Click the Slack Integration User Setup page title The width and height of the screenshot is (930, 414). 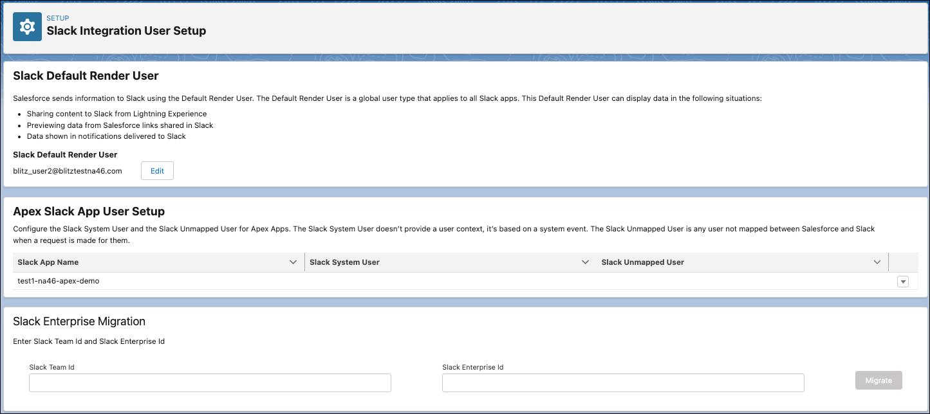(126, 31)
